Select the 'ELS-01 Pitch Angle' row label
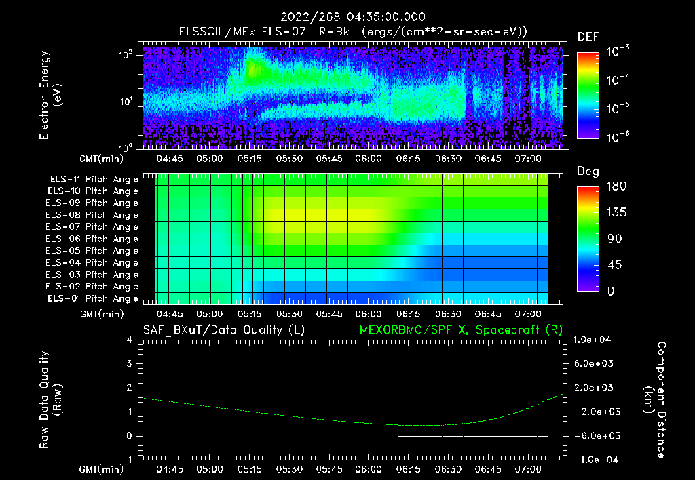The image size is (695, 480). [93, 298]
